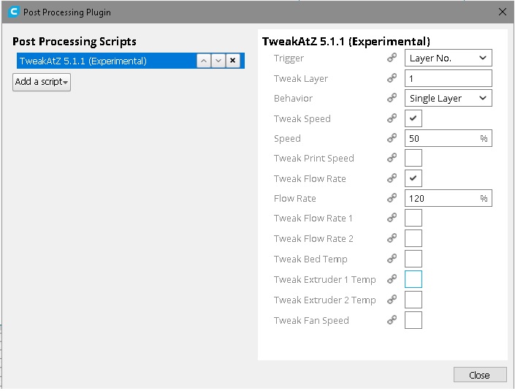Close the Post Processing Plugin window
The height and width of the screenshot is (391, 515).
pyautogui.click(x=502, y=12)
